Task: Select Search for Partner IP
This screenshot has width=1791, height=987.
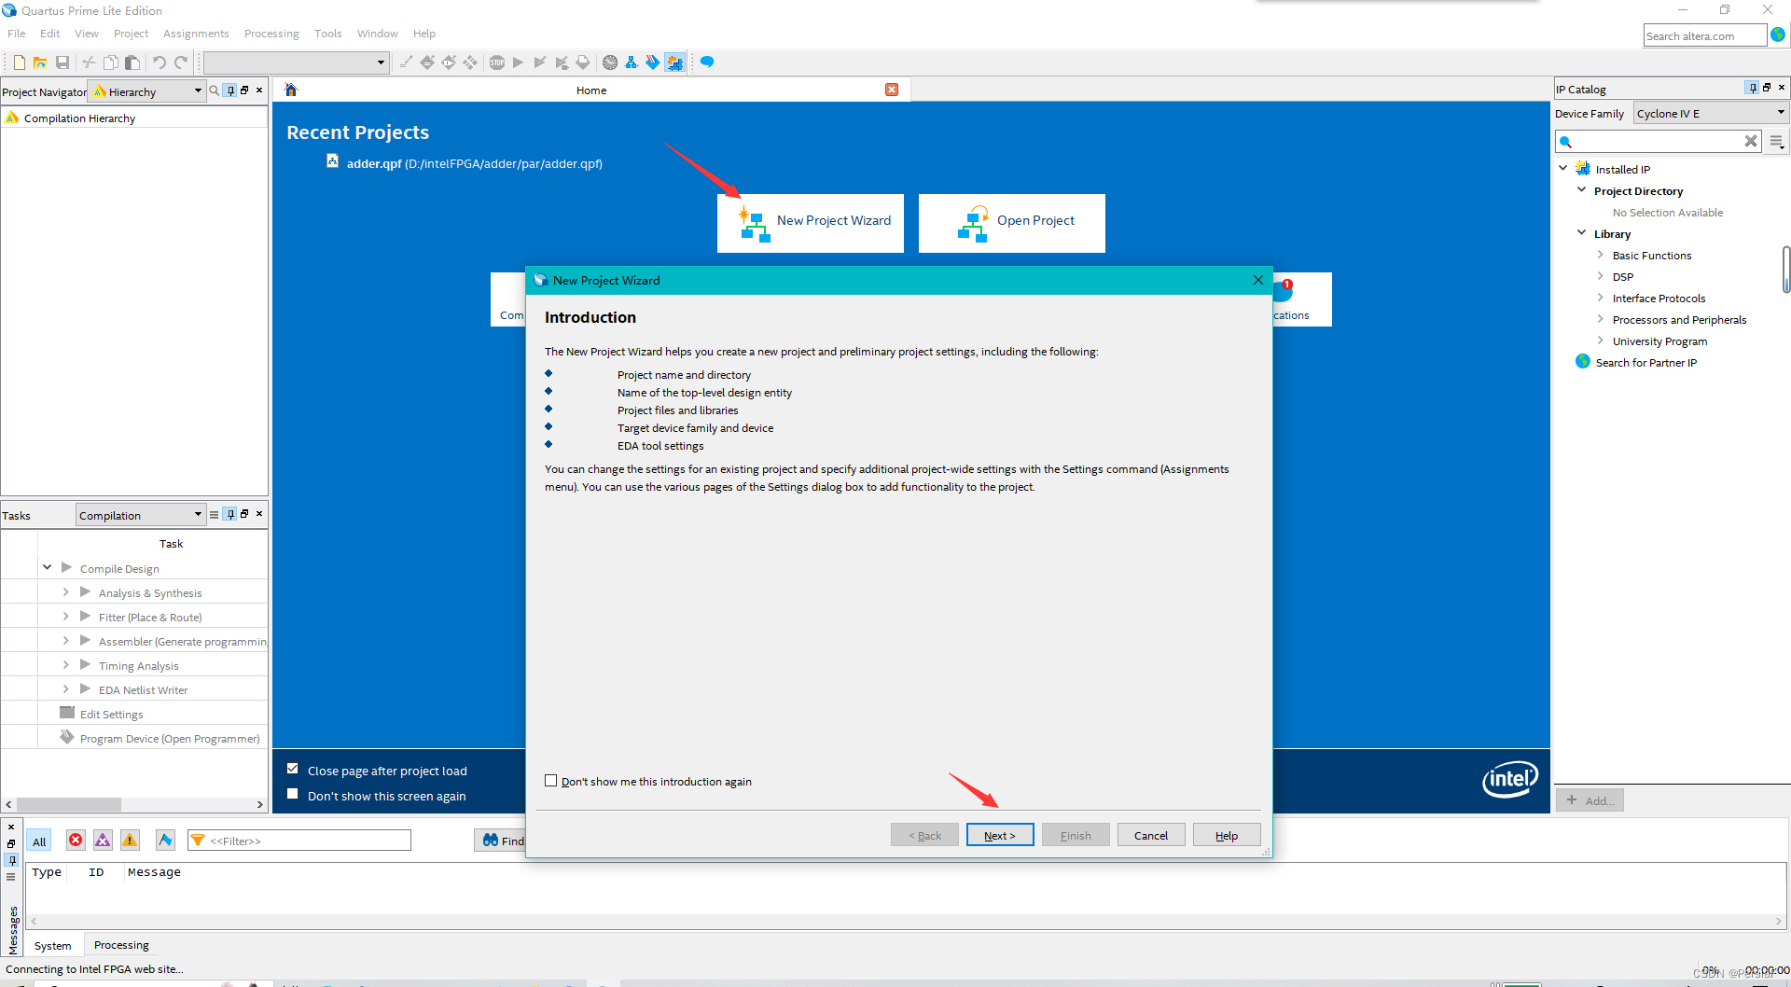Action: (x=1645, y=363)
